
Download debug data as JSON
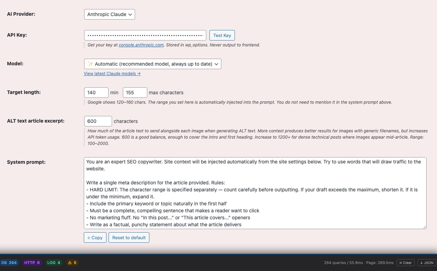coord(427,263)
